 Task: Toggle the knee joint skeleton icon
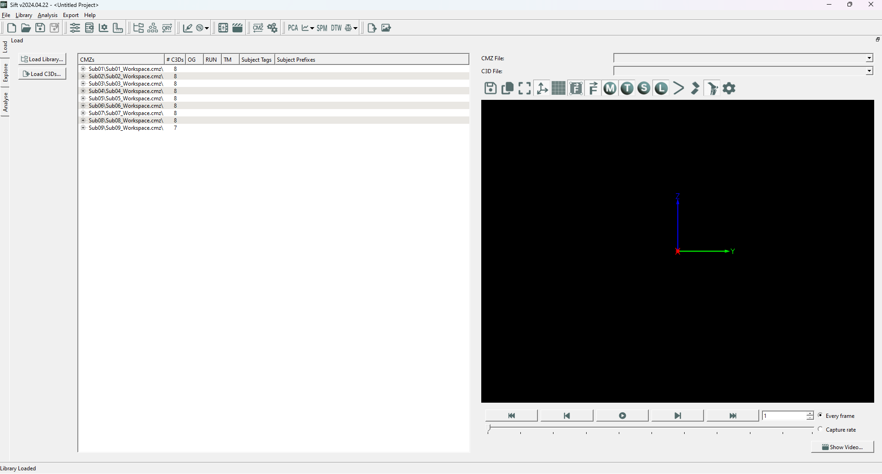coord(712,88)
